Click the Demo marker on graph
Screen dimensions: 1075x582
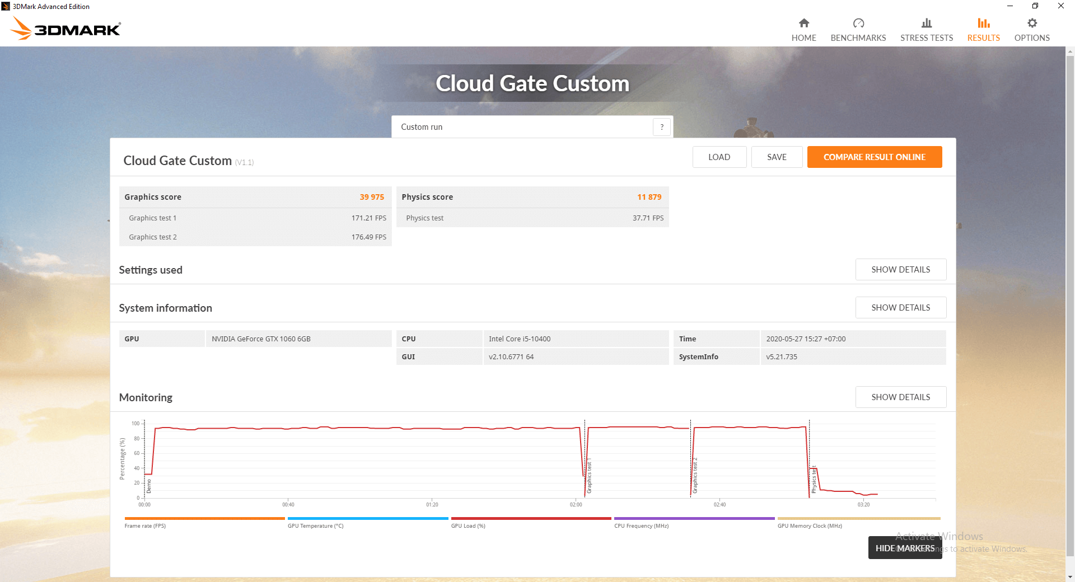[x=149, y=486]
